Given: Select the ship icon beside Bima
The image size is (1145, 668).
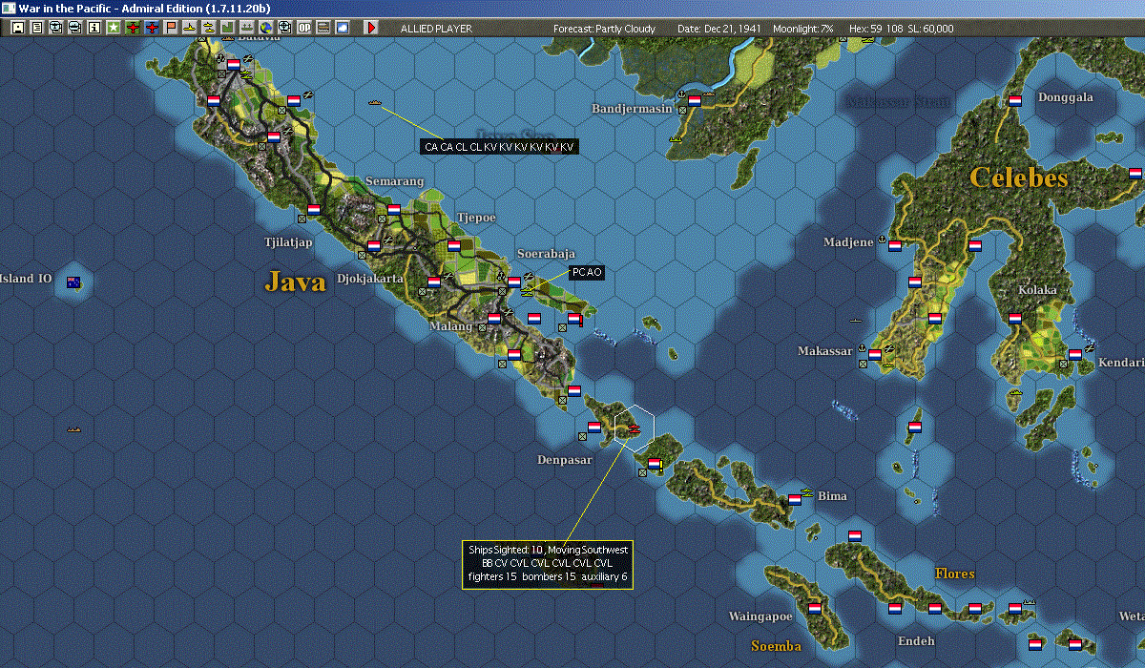Looking at the screenshot, I should click(x=808, y=492).
